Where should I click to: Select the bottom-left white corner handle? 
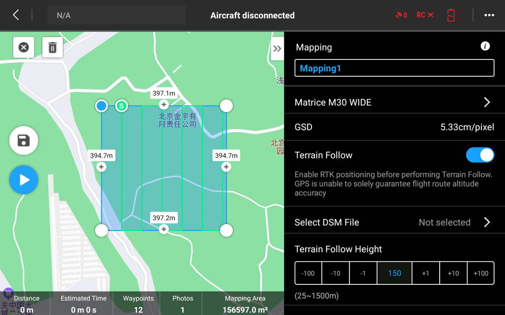pyautogui.click(x=101, y=231)
